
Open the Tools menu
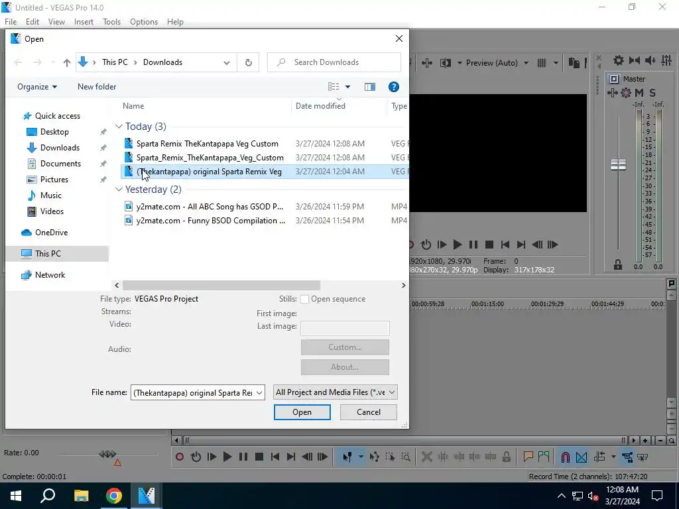click(x=111, y=22)
